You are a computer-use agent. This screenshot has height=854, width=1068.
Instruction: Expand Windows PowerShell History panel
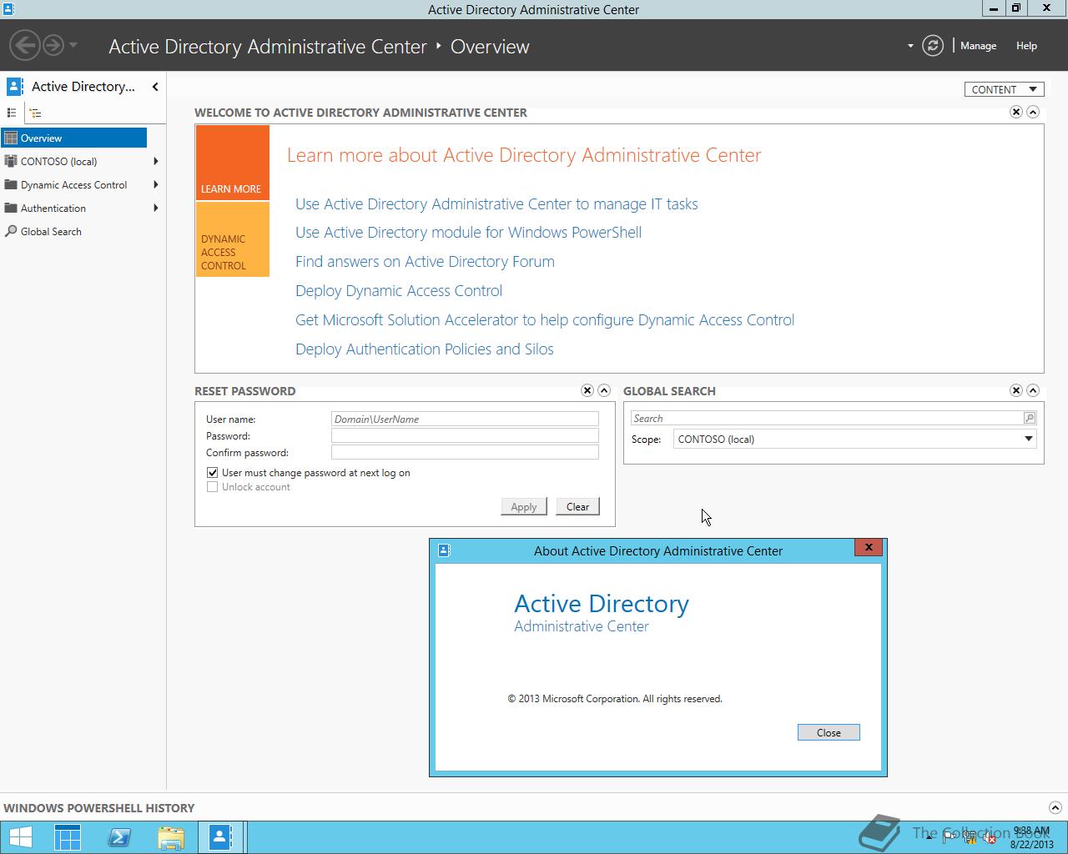pos(1055,807)
